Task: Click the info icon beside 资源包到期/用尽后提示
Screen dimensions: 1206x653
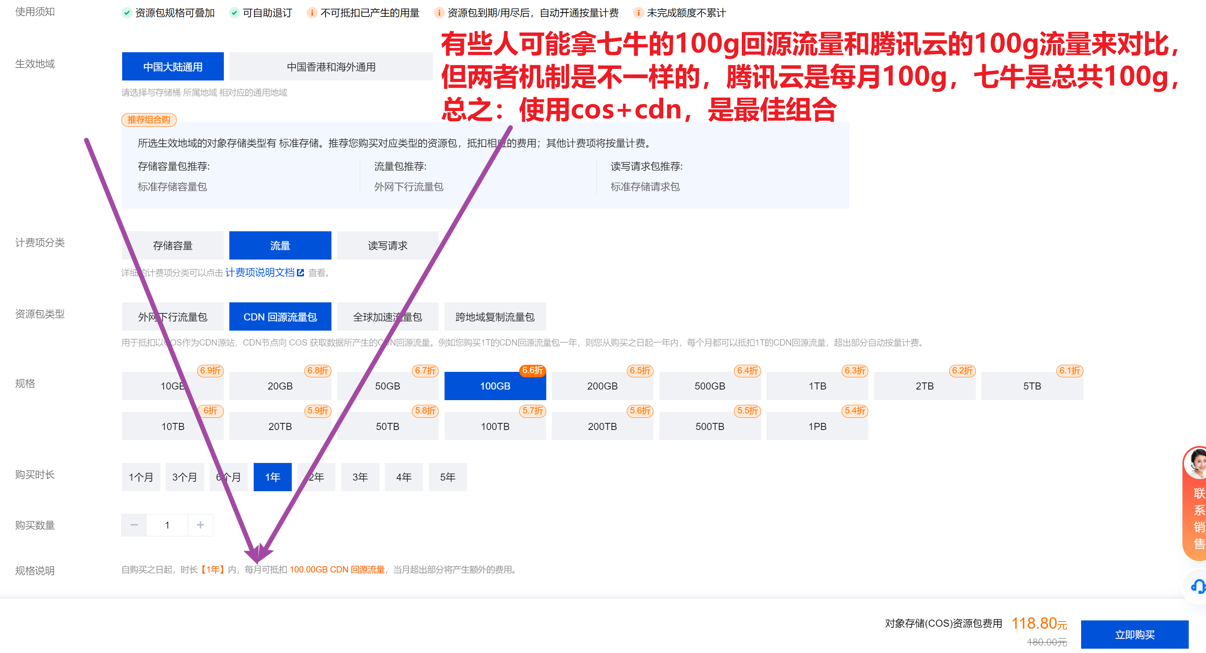Action: point(439,13)
